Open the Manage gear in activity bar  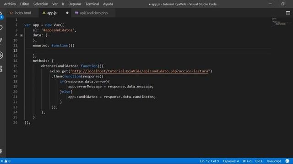coord(1,151)
